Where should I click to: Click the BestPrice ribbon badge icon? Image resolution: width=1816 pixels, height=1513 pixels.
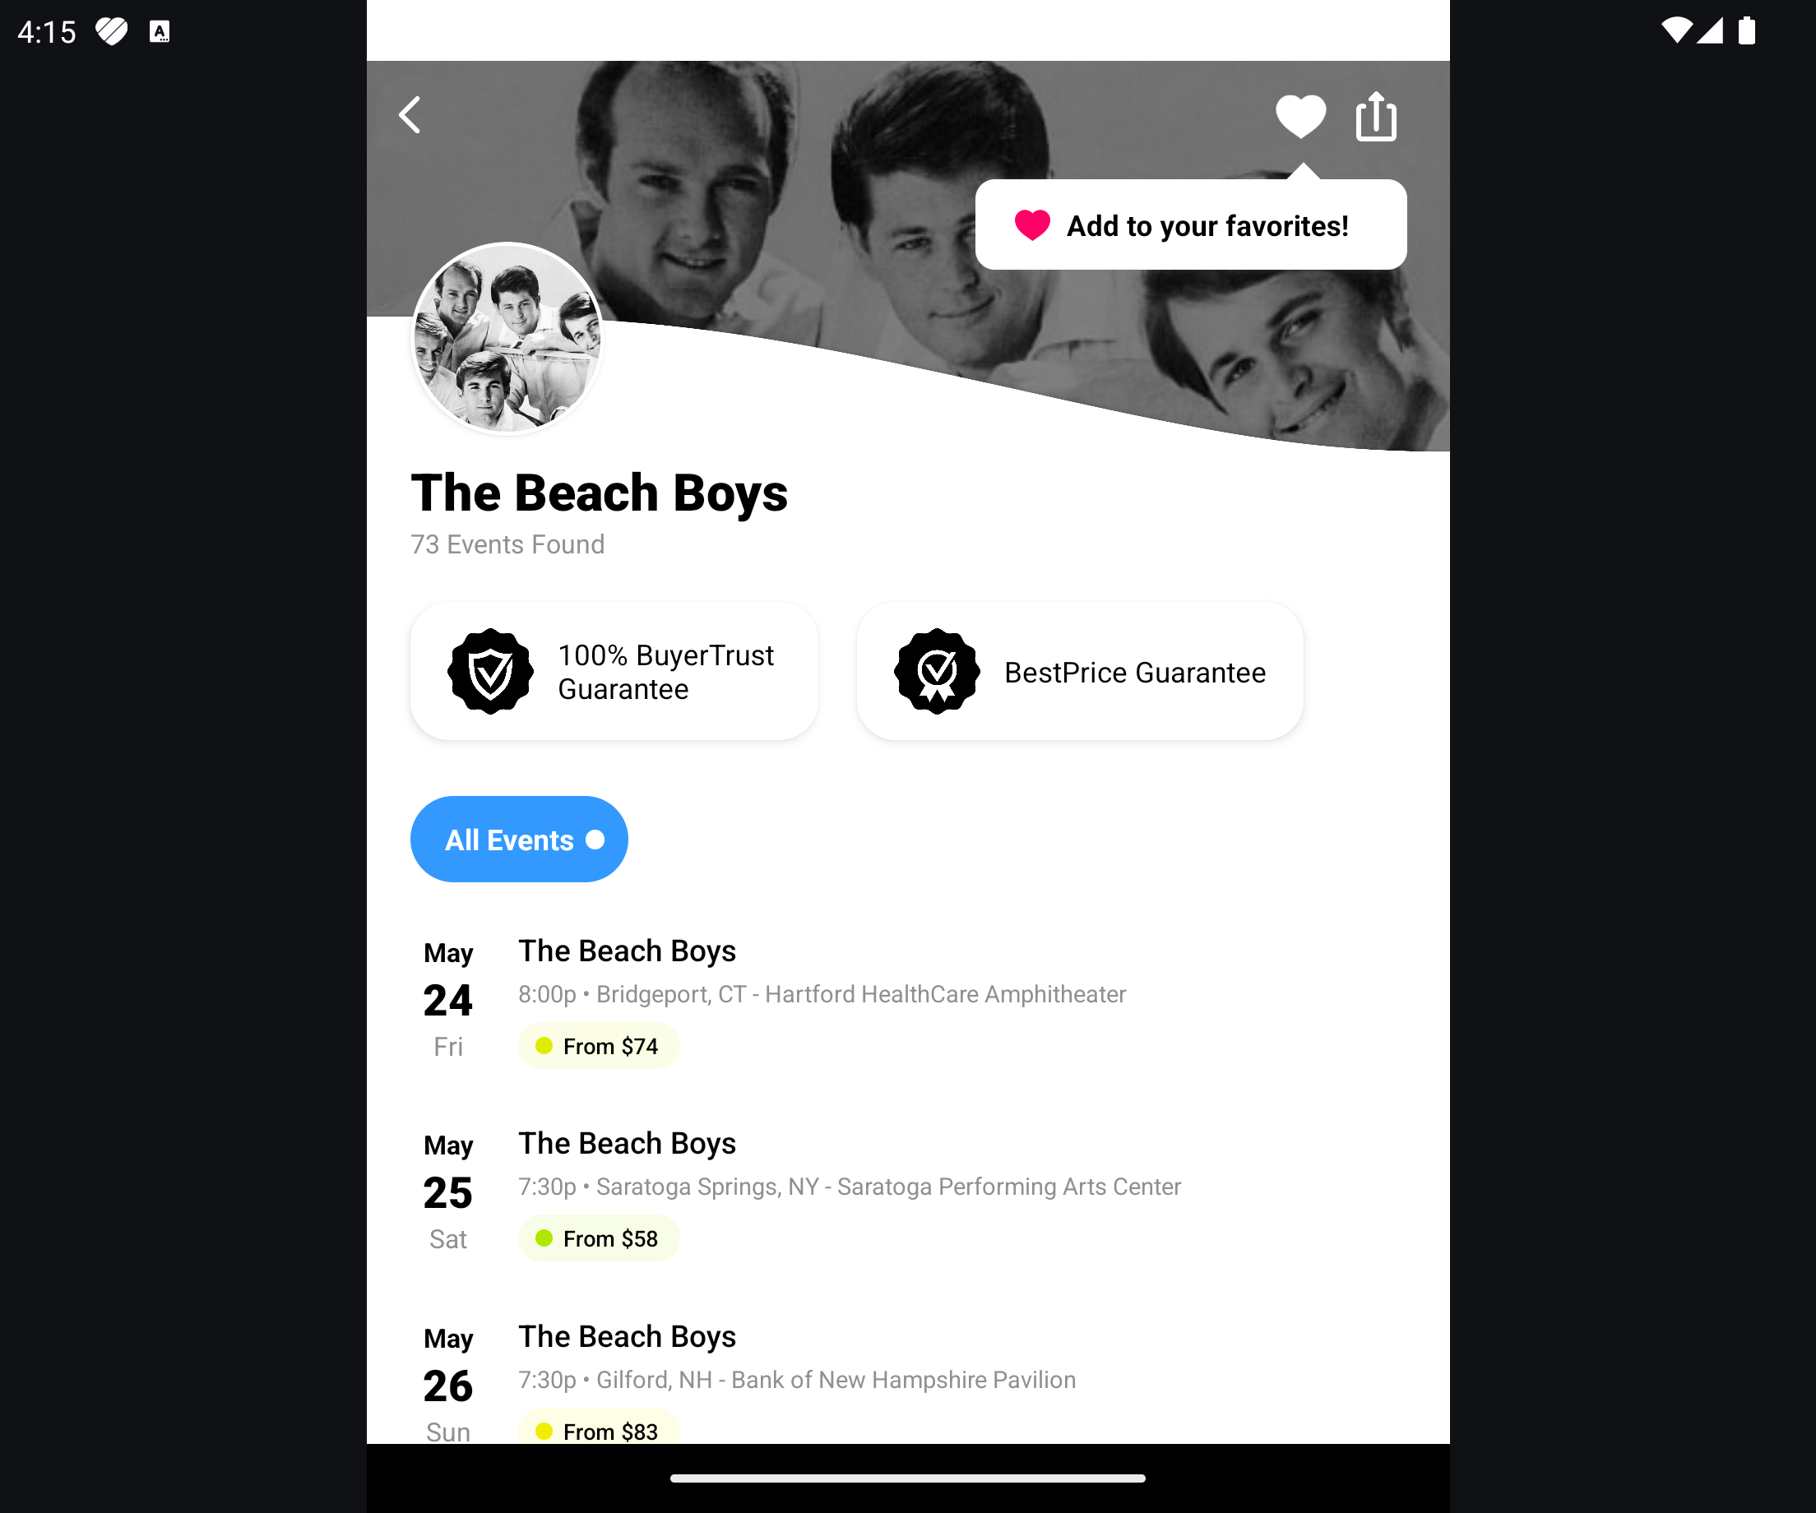pyautogui.click(x=937, y=672)
